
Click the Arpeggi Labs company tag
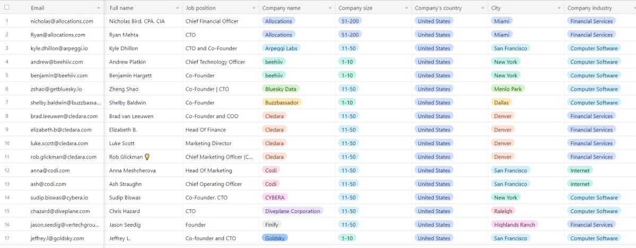coord(281,48)
